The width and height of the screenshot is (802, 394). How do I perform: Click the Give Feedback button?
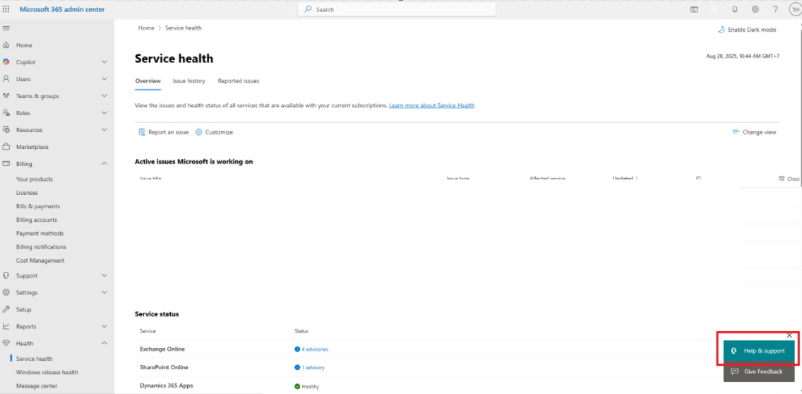click(x=759, y=371)
